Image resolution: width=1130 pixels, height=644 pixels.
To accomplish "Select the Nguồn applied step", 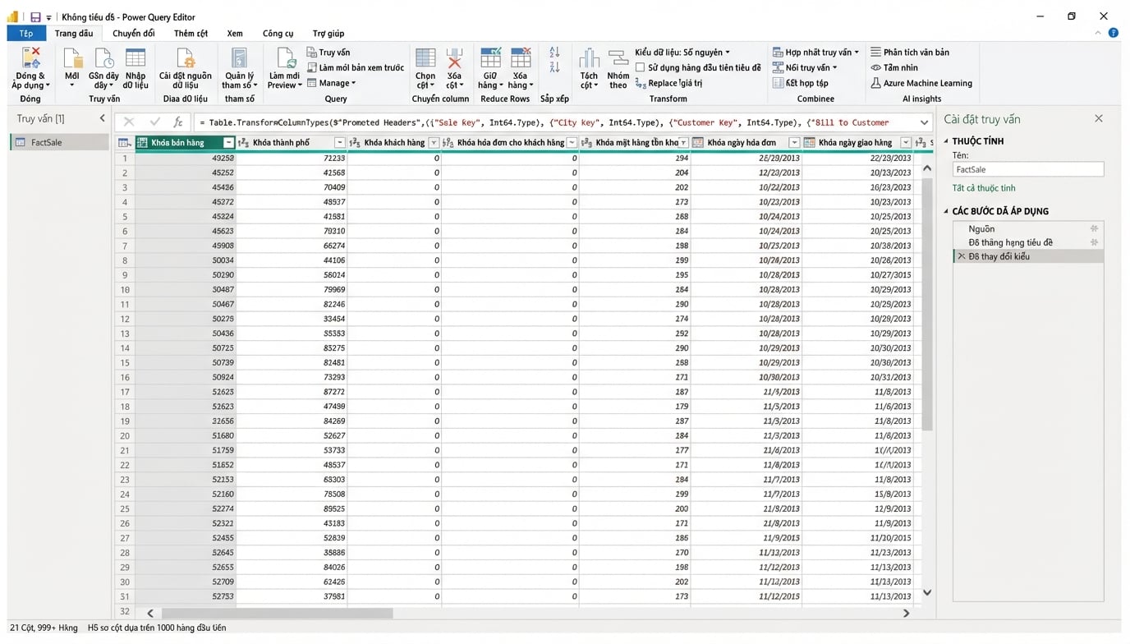I will [1028, 228].
